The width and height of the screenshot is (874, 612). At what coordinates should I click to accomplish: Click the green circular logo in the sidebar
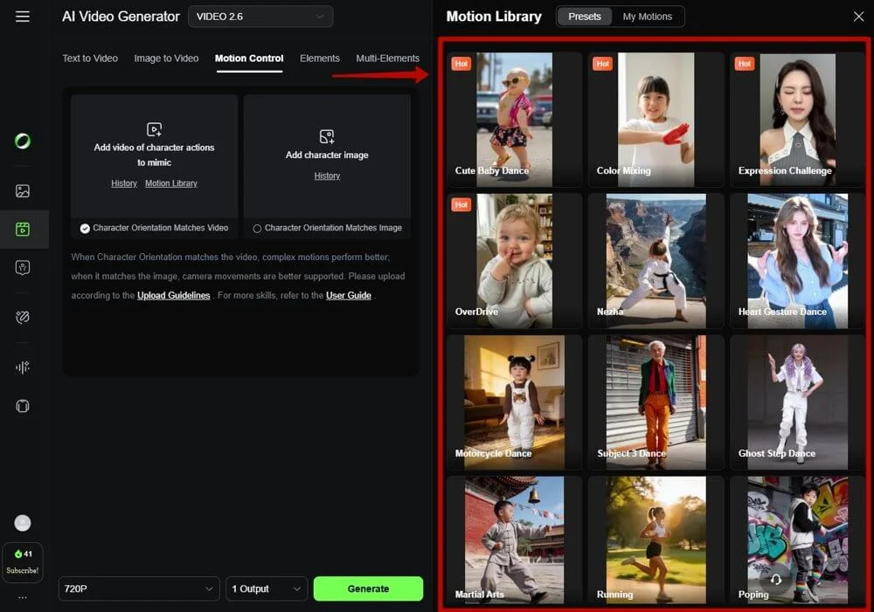click(23, 141)
